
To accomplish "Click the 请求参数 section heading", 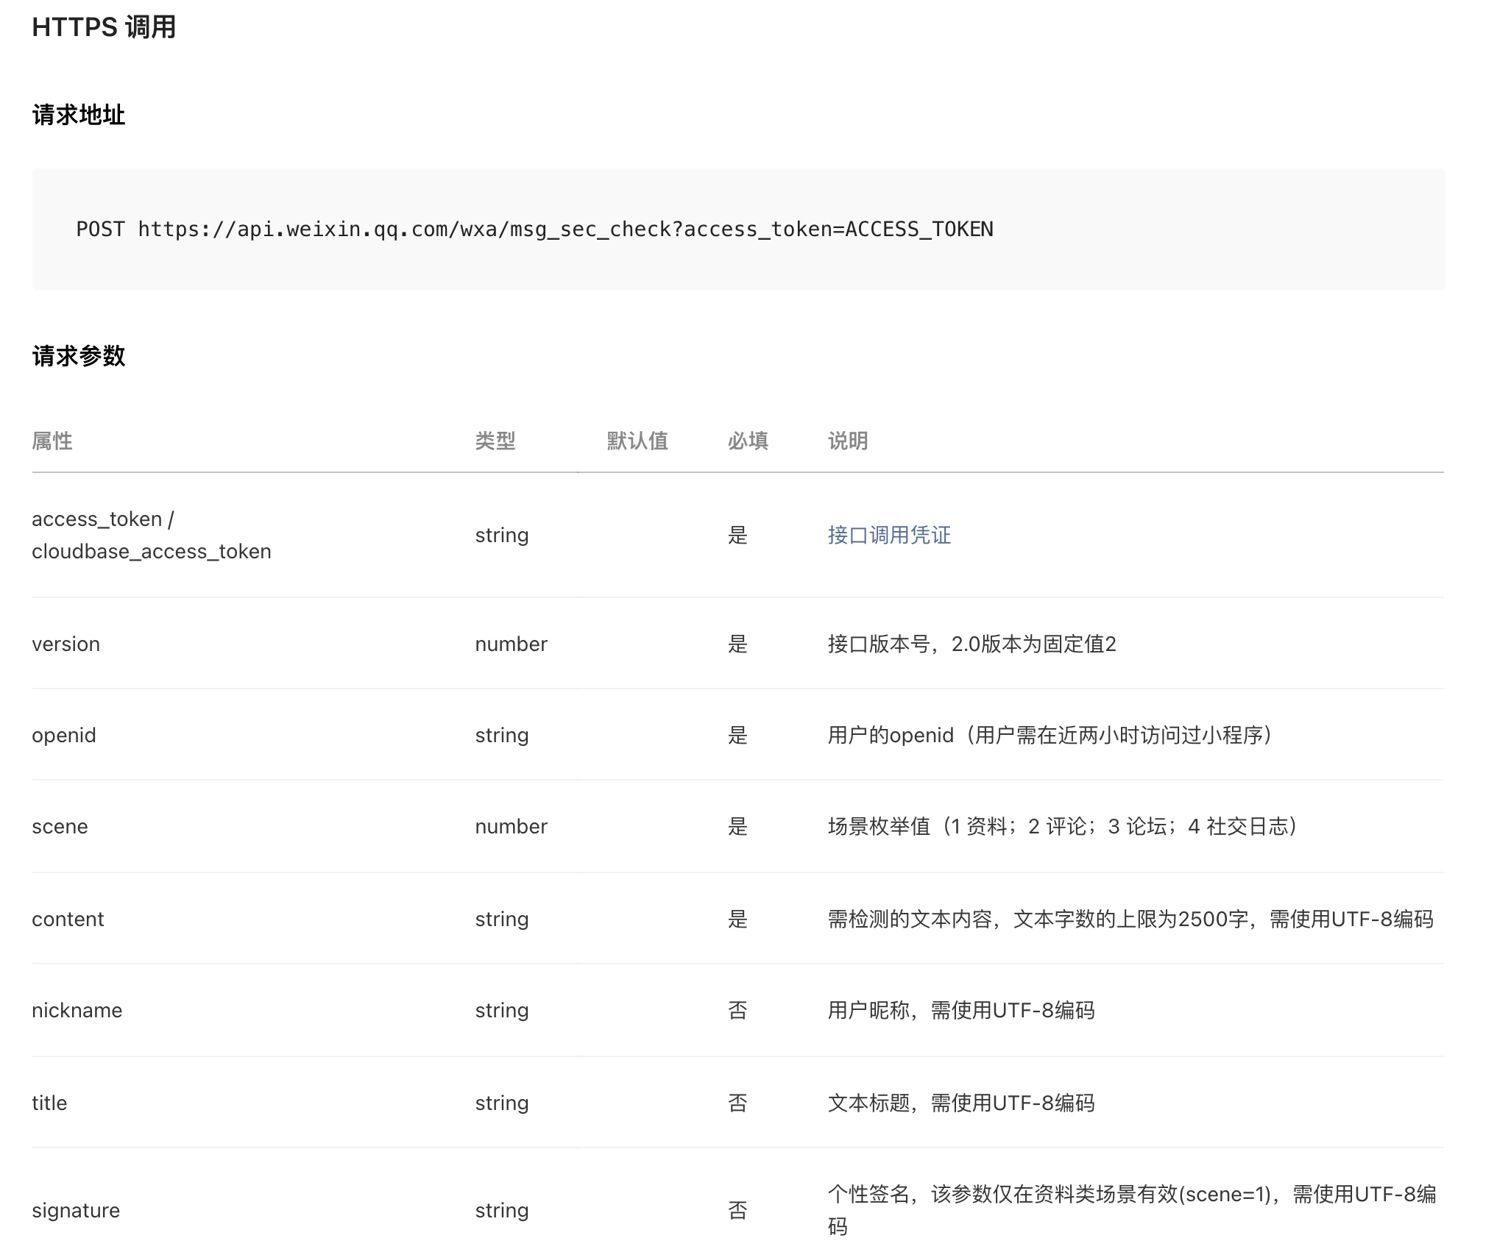I will 79,356.
